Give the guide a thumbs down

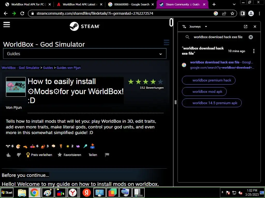19,155
